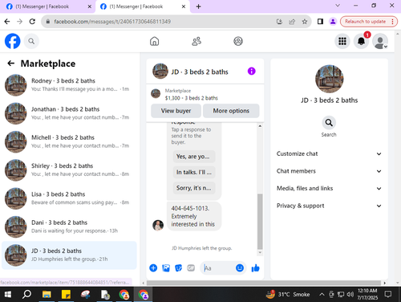Open the Windows notification center

tap(388, 295)
